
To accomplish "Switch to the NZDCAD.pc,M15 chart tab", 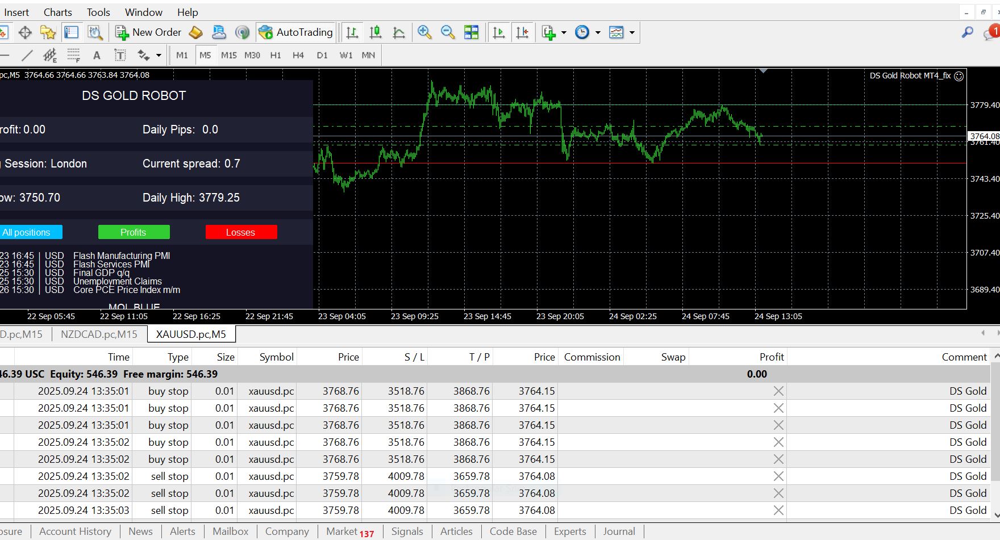I will click(x=99, y=334).
